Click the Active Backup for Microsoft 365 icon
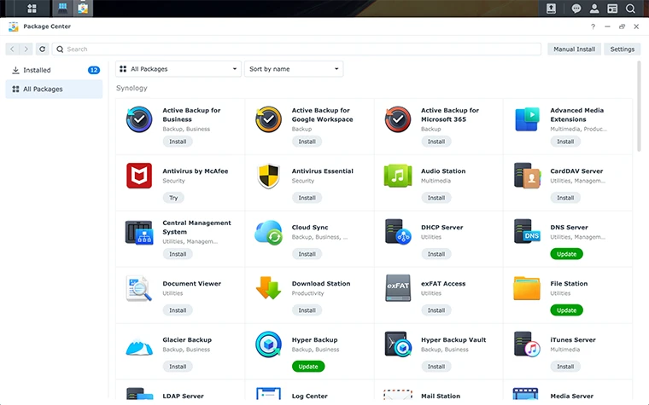 pos(398,119)
